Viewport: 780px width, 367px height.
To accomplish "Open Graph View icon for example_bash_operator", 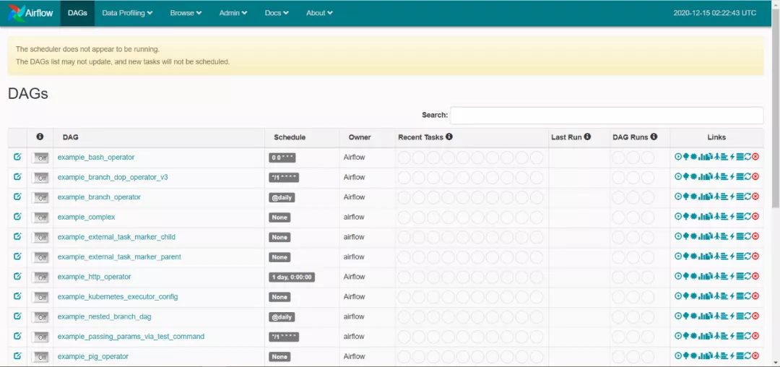I will [x=694, y=157].
